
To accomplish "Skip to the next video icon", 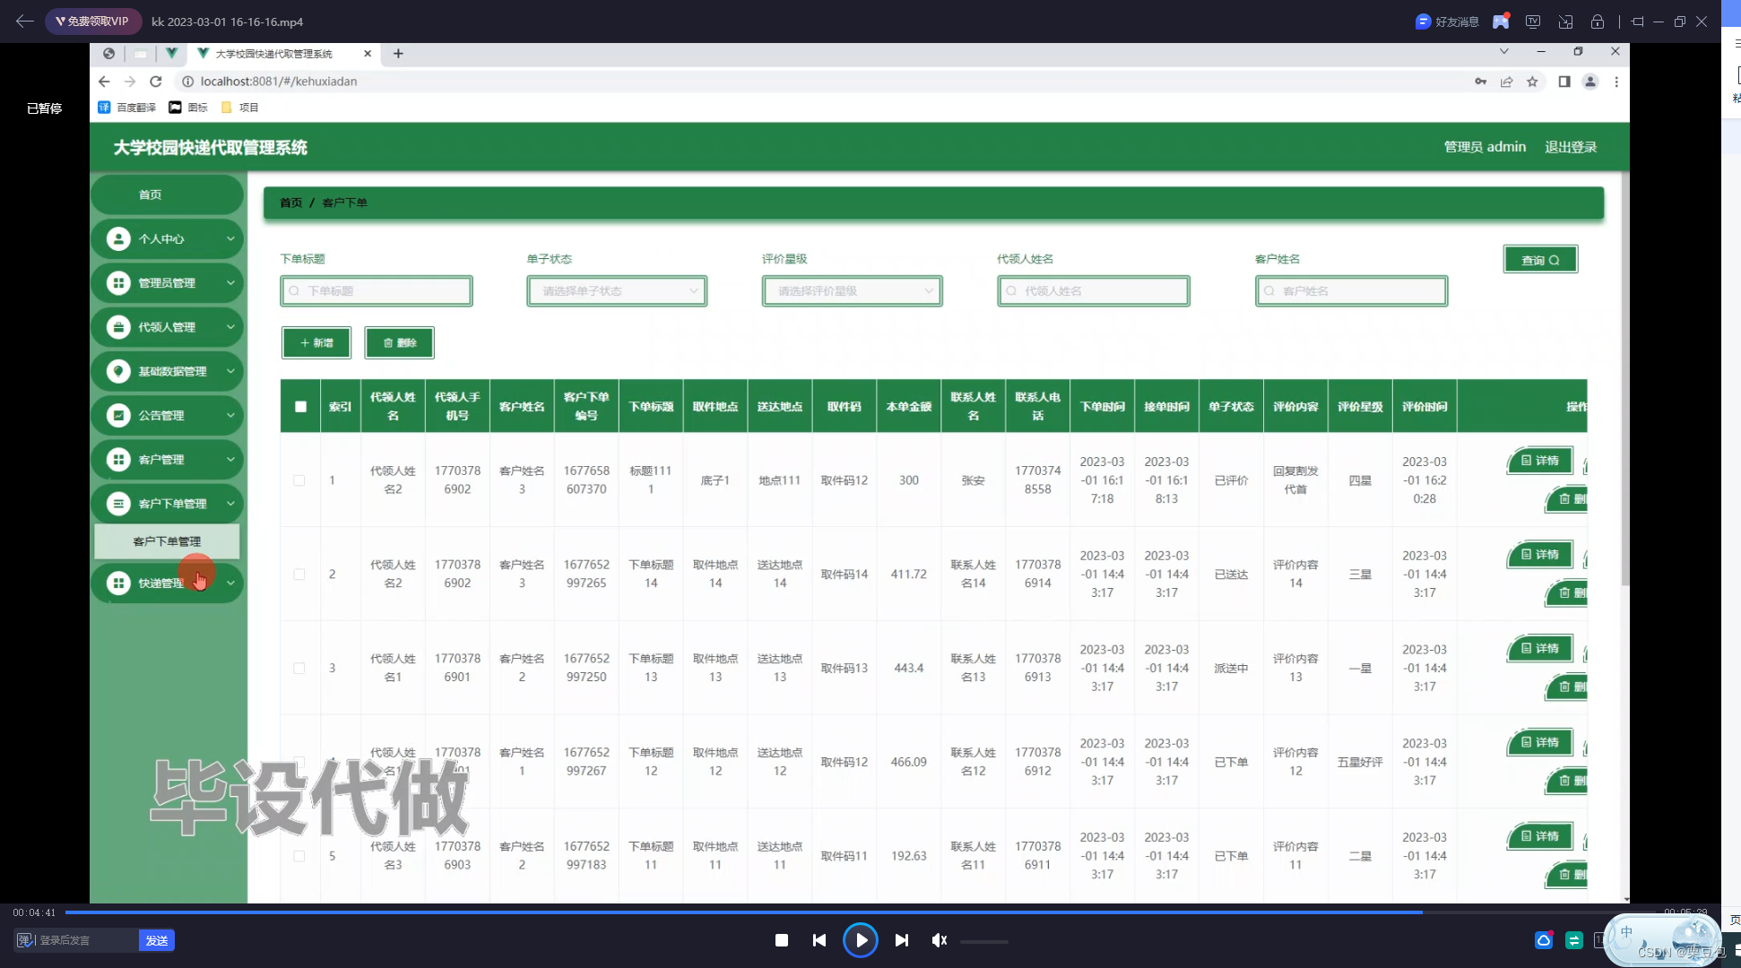I will 902,940.
